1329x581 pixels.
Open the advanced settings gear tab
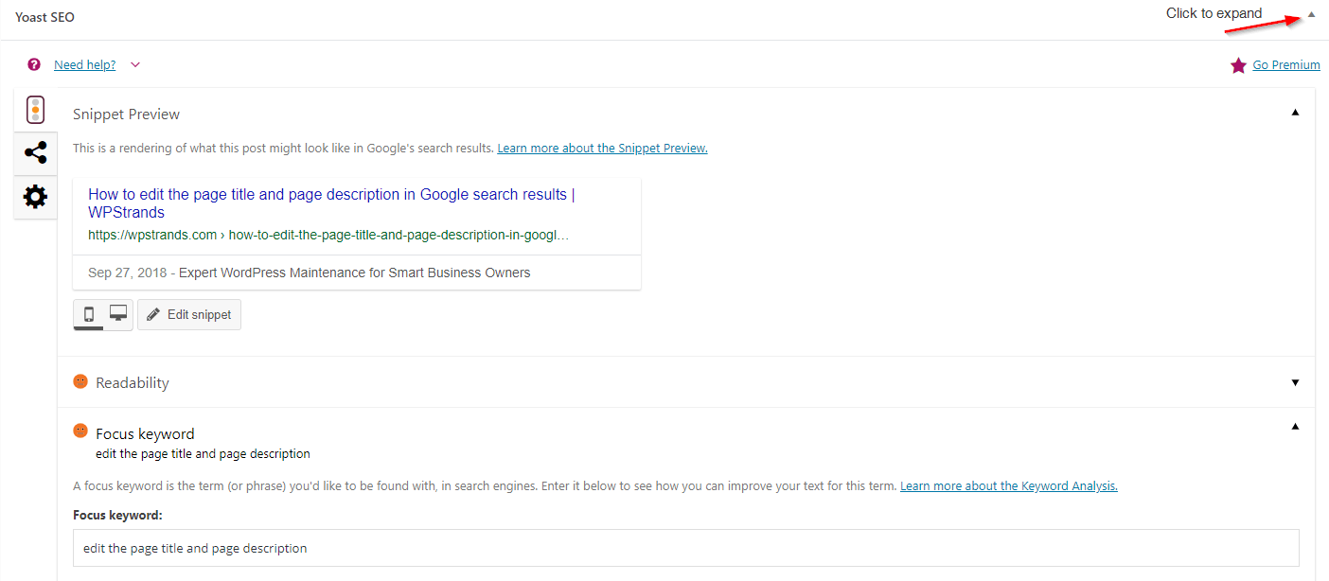point(36,197)
